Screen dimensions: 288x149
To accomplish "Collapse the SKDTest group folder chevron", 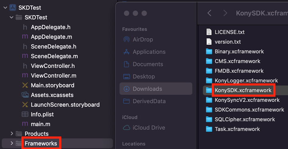I will tap(12, 18).
